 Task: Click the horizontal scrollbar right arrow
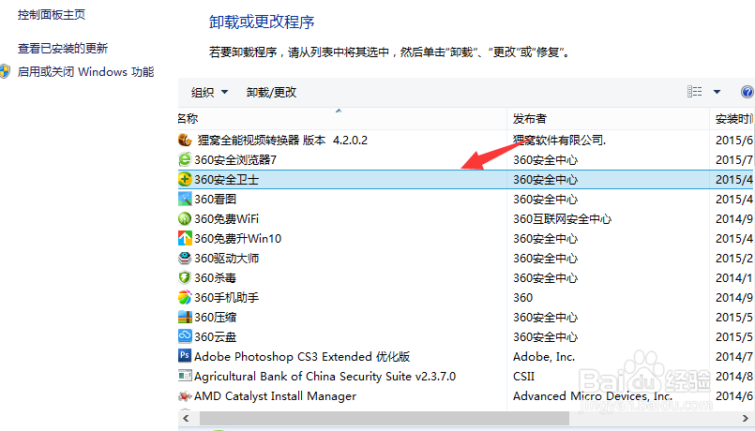746,418
